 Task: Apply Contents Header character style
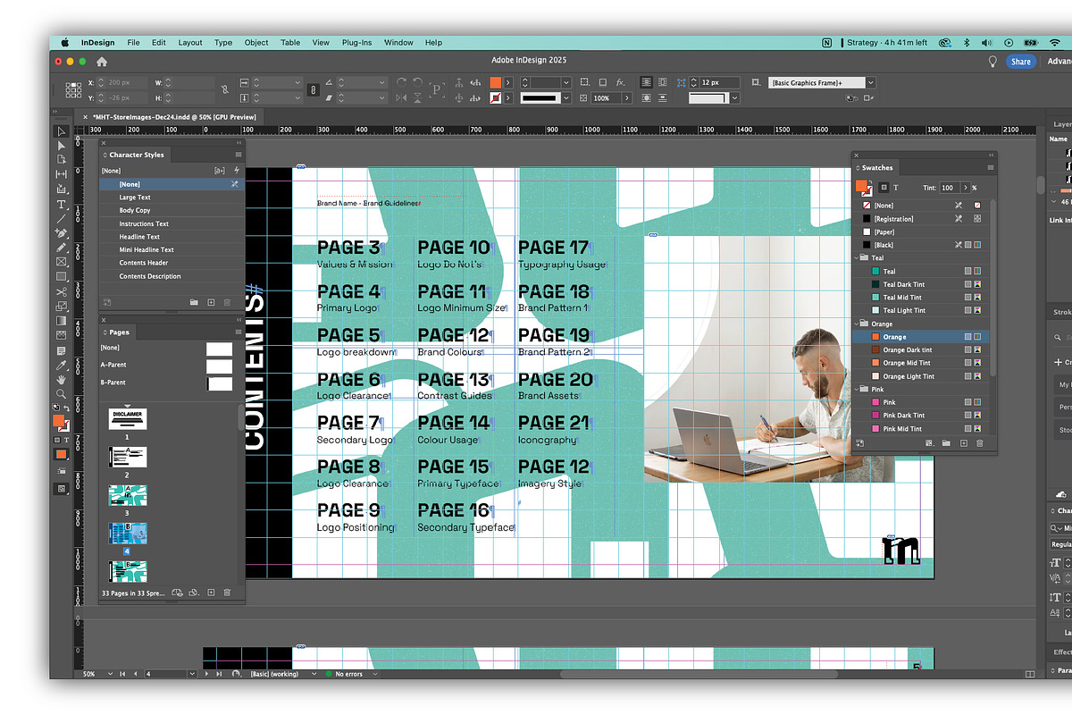tap(172, 263)
